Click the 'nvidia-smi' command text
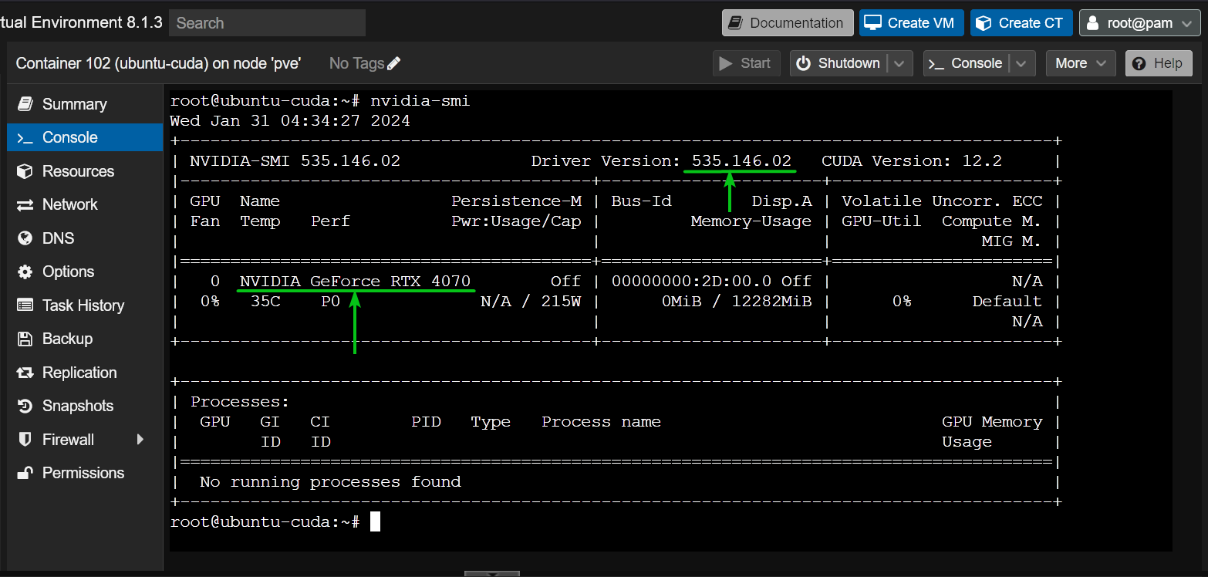Screen dimensions: 1208x577 point(420,101)
